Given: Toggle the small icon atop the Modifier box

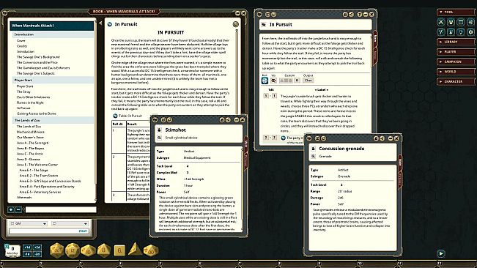Looking at the screenshot, I should tap(7, 246).
